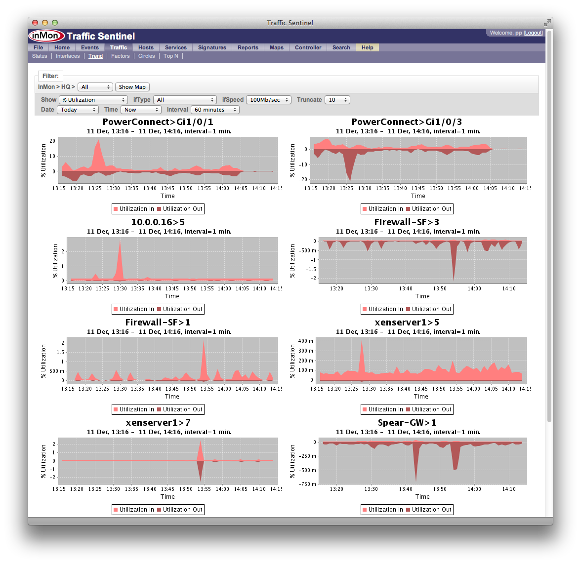Click the InMon > HQ filter path
581x564 pixels.
pyautogui.click(x=56, y=87)
